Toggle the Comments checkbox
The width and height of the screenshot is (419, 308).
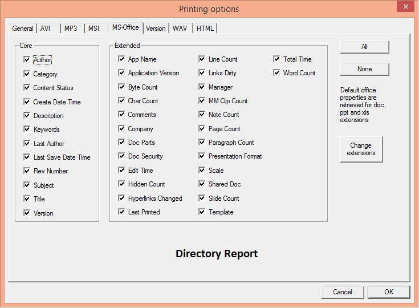(x=121, y=115)
